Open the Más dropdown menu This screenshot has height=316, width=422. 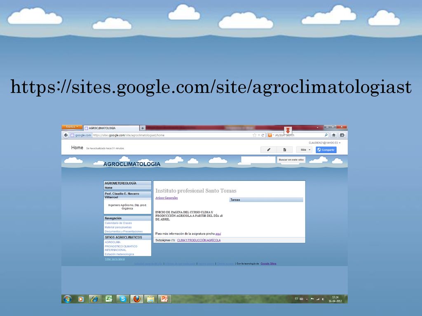(x=305, y=150)
